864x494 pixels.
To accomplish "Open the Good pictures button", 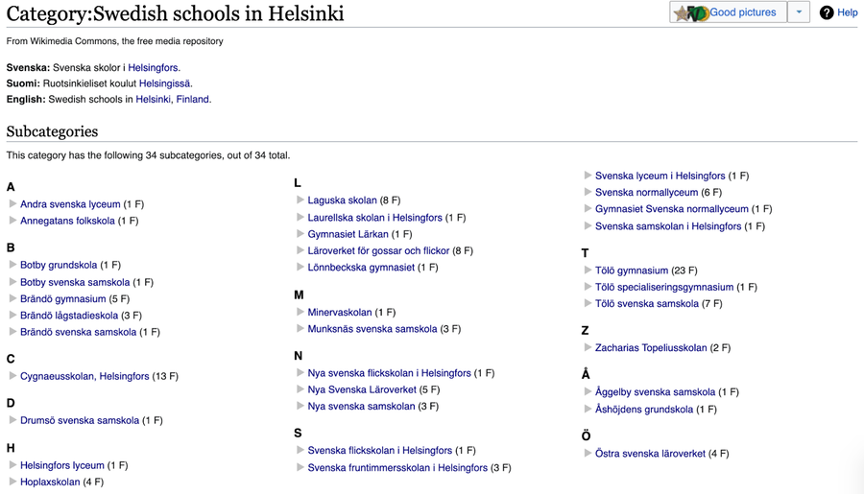I will (742, 12).
